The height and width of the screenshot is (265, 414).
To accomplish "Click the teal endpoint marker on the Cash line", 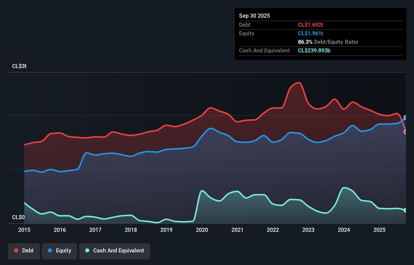I will (x=405, y=210).
